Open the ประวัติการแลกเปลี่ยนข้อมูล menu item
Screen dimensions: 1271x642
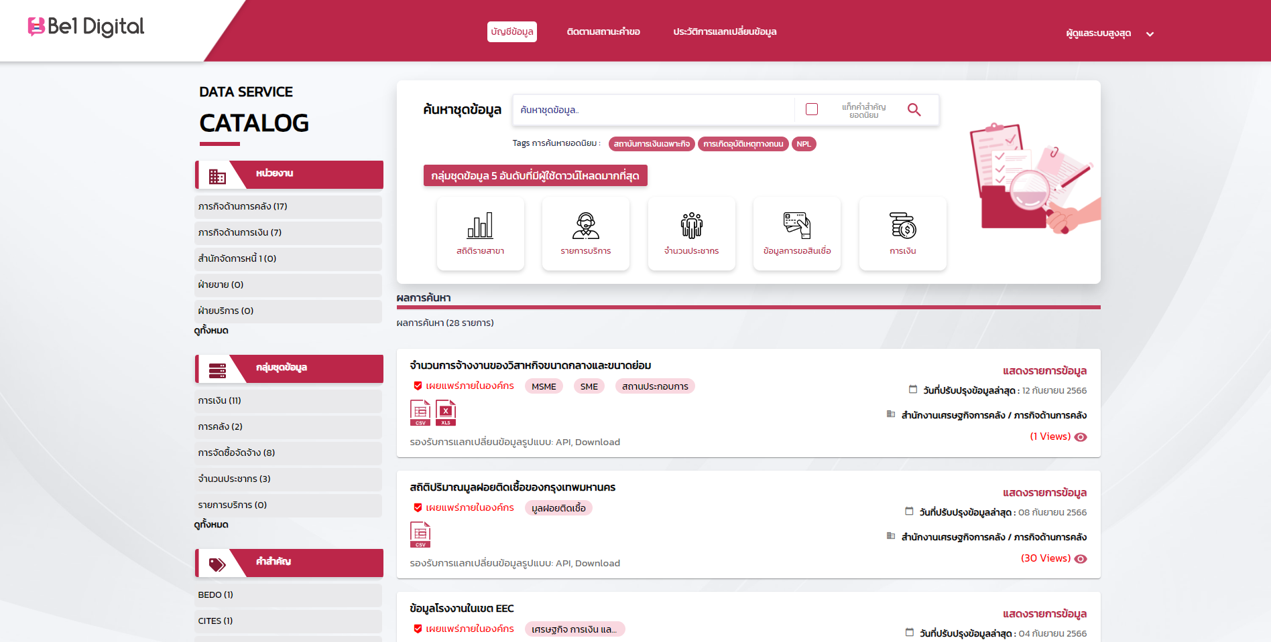[725, 32]
